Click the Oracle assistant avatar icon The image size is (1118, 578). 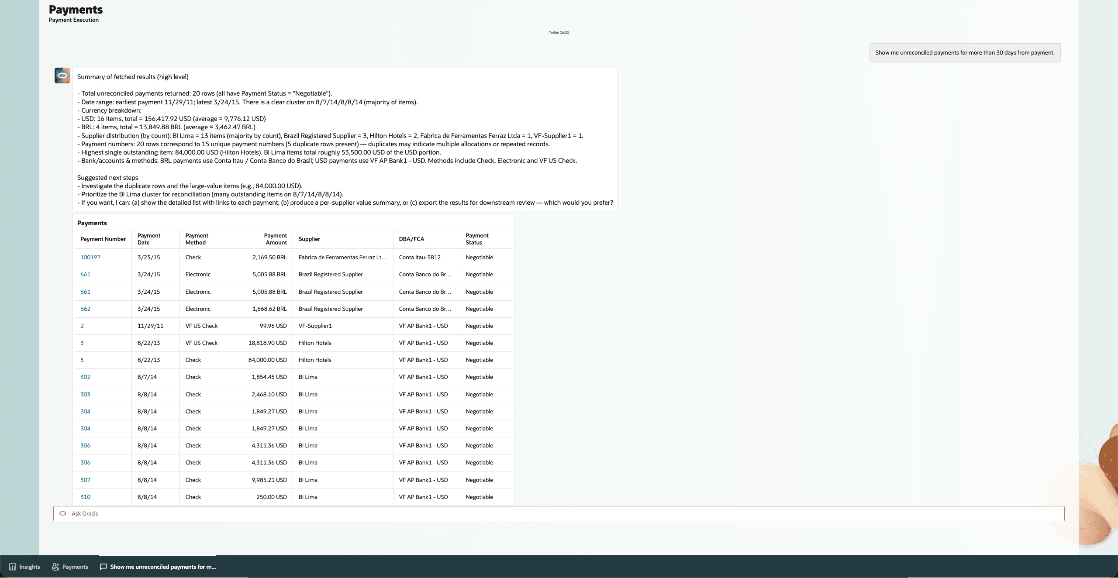click(62, 76)
